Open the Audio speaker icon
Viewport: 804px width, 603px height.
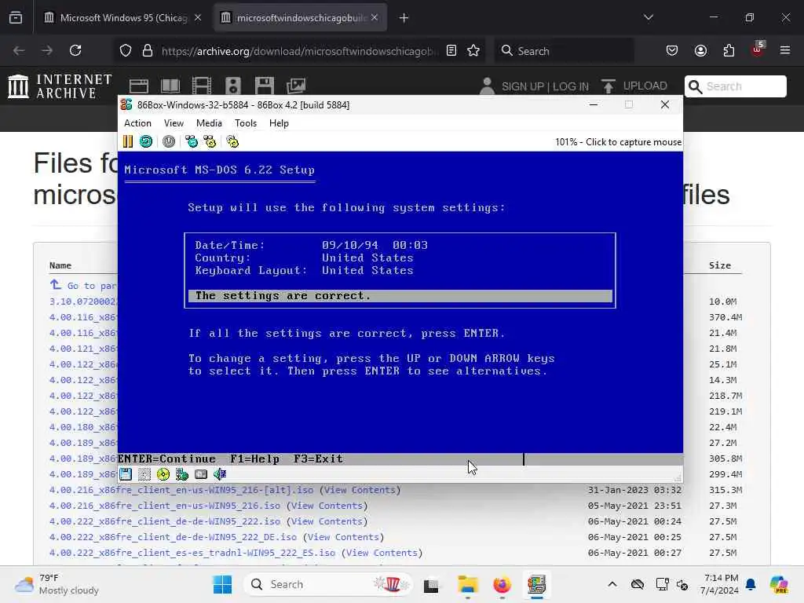pos(232,86)
